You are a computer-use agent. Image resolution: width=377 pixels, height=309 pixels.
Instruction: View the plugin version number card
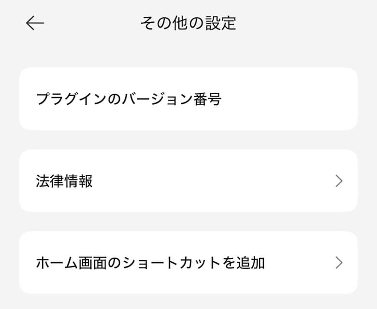(188, 99)
